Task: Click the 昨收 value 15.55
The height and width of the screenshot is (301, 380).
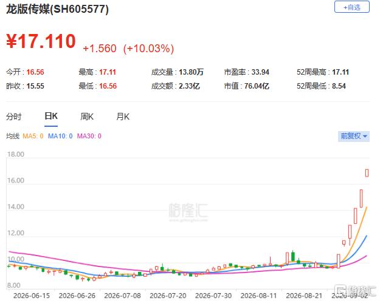Action: 35,86
